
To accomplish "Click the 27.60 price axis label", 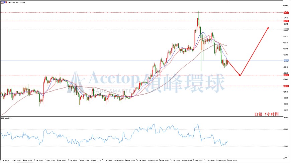I will [x=286, y=6].
